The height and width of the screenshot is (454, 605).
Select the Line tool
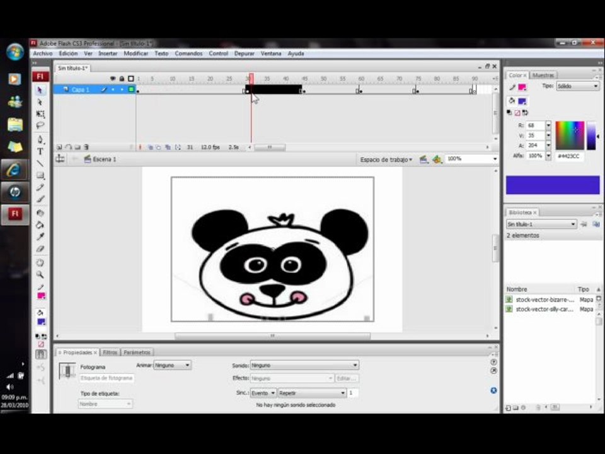(x=40, y=163)
